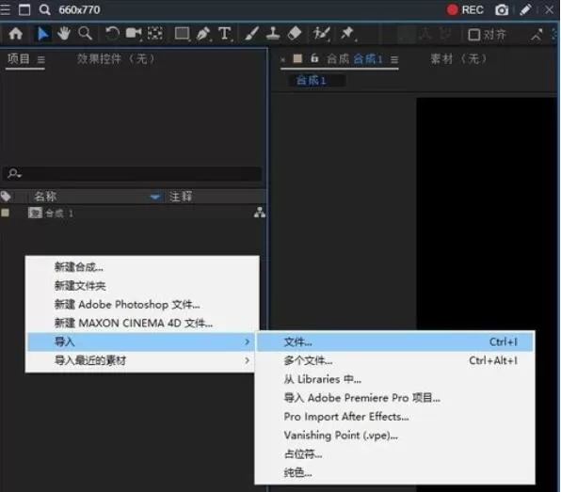Close the capture bar with the X
561x492 pixels.
[549, 9]
